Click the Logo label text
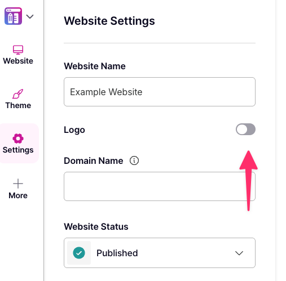 (x=74, y=130)
